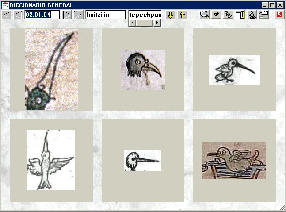Click the magnifying glass search icon
The image size is (286, 212).
pyautogui.click(x=204, y=15)
